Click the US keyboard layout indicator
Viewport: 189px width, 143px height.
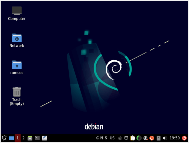(112, 138)
